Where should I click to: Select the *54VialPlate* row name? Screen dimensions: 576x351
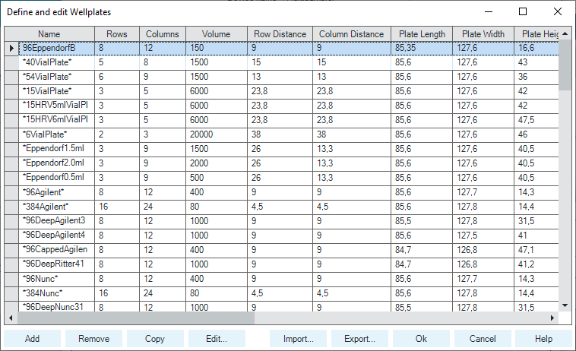point(56,77)
